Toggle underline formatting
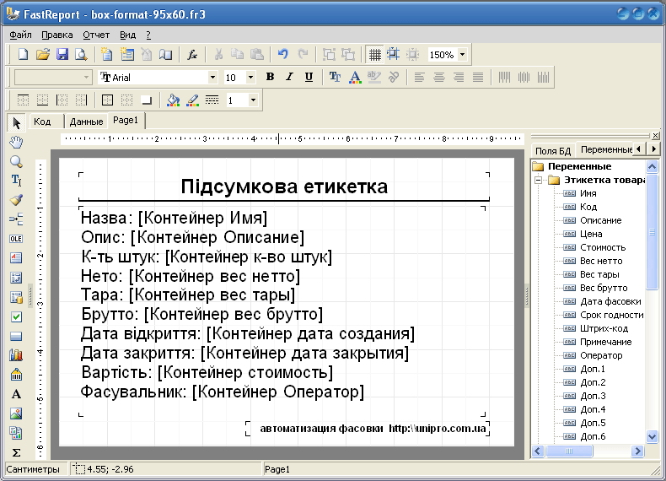 click(309, 77)
